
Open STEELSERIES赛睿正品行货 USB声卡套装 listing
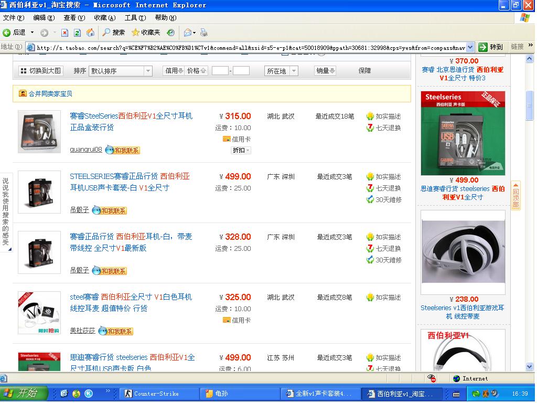pos(130,182)
